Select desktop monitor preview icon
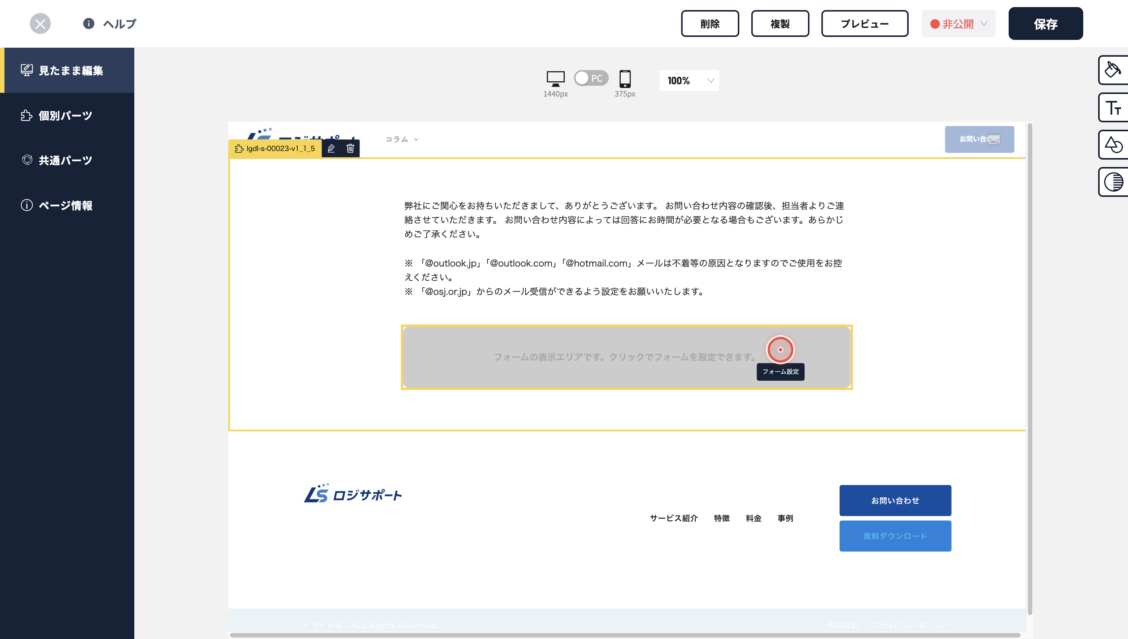Screen dimensions: 1128x639 [x=555, y=79]
